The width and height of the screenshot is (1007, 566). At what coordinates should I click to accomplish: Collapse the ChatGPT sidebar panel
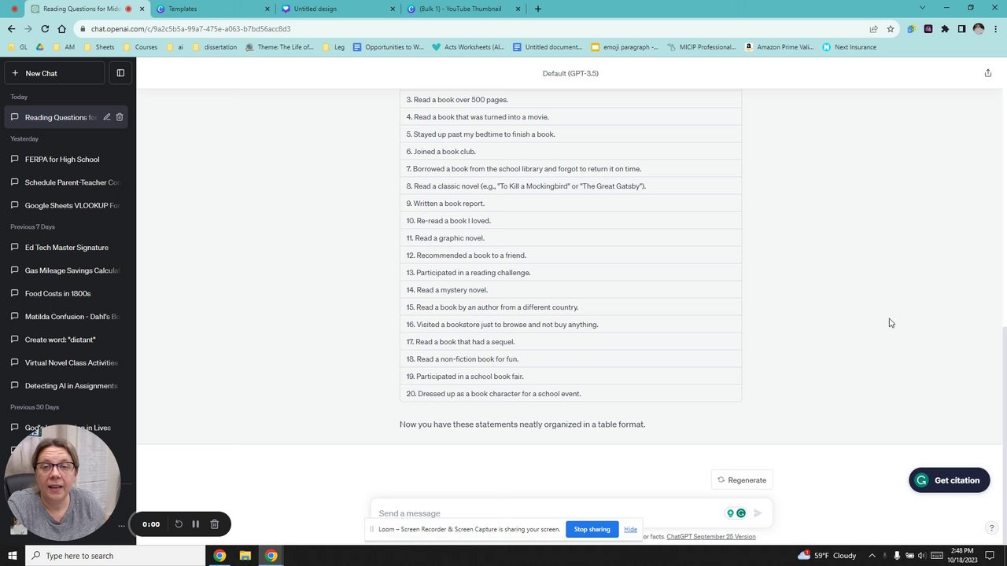click(120, 73)
